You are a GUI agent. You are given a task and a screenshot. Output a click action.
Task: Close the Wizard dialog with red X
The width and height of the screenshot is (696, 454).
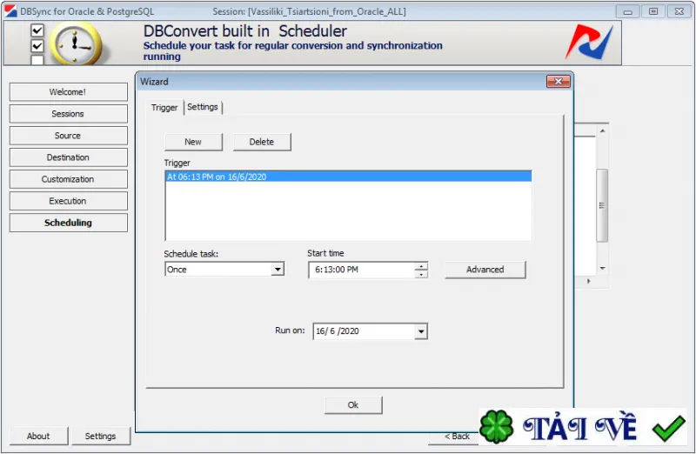point(558,81)
